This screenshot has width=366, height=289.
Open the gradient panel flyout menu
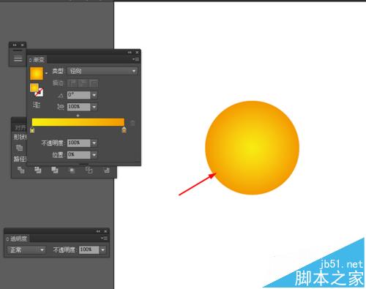click(136, 59)
